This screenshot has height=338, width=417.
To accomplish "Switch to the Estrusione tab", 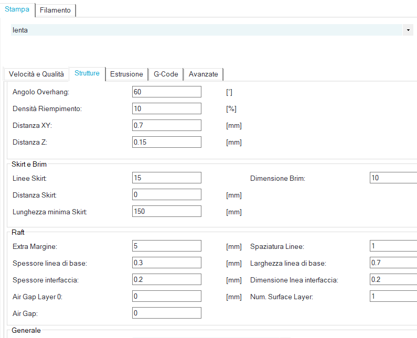I will (126, 74).
